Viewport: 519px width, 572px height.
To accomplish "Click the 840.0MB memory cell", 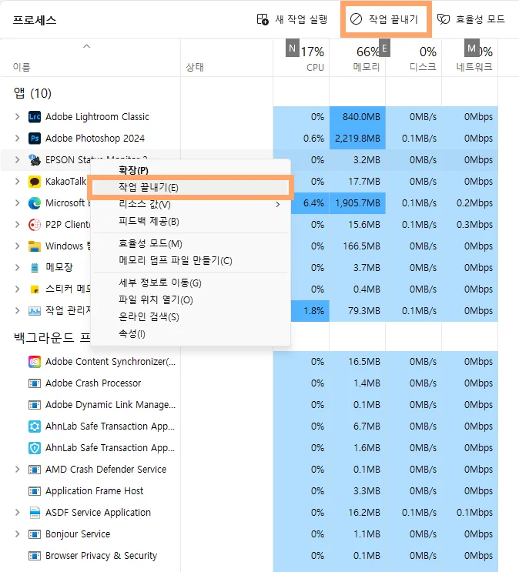I will click(357, 117).
